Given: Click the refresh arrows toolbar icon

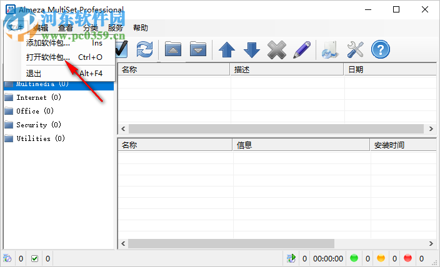Looking at the screenshot, I should tap(144, 49).
